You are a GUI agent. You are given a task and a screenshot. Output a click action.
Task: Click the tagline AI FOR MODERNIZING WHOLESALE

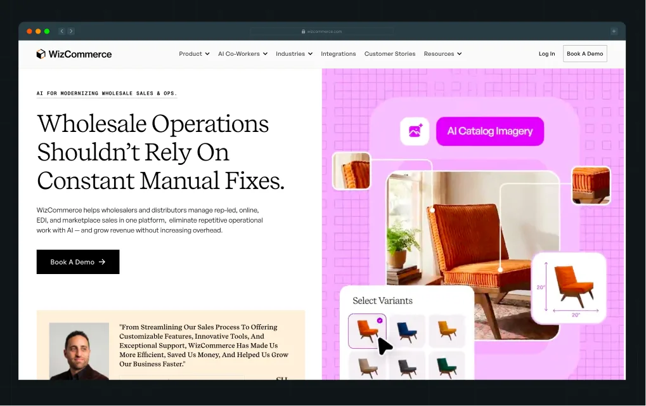pyautogui.click(x=107, y=93)
